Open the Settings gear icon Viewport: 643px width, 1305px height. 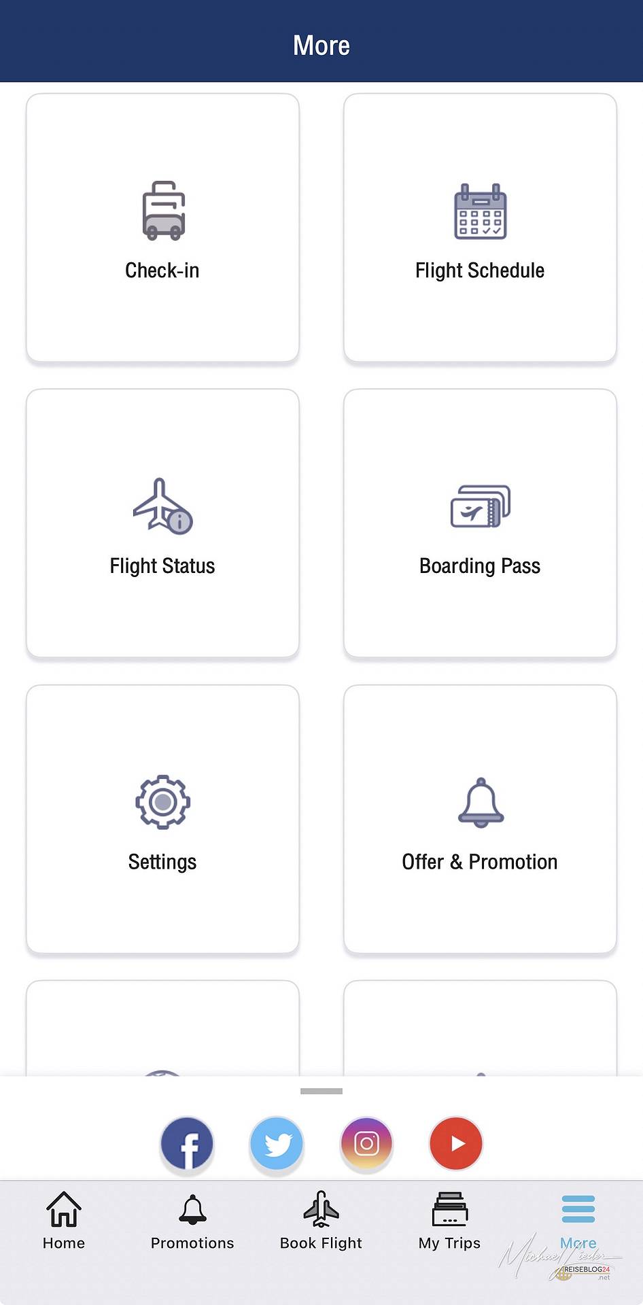tap(162, 802)
